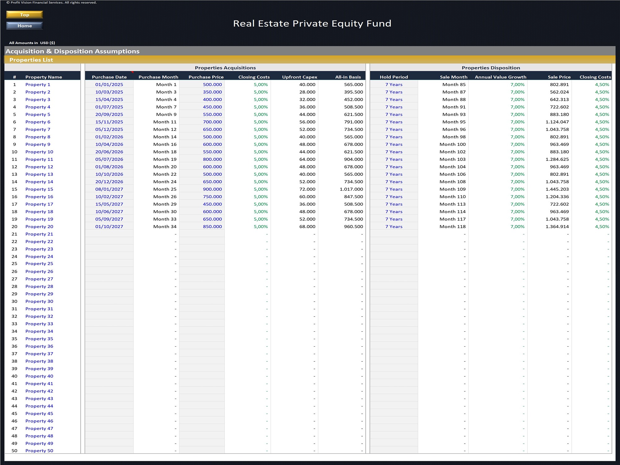Open Property 10 hold period dropdown

[394, 152]
